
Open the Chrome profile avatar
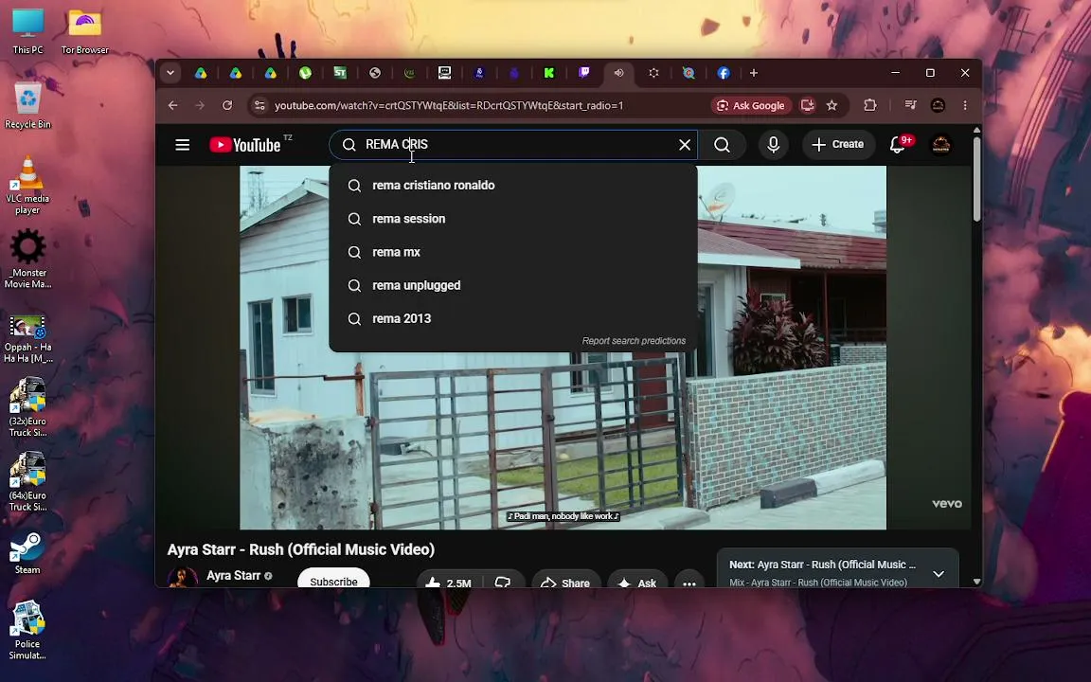tap(938, 105)
